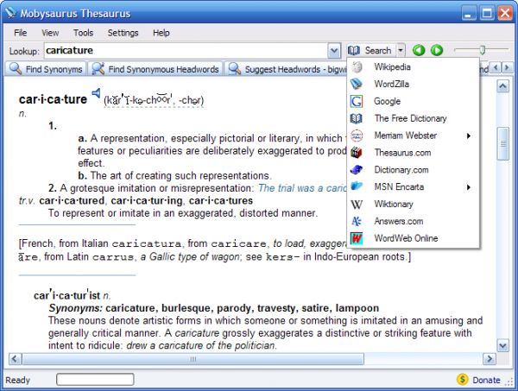This screenshot has width=518, height=391.
Task: Toggle the Search button dropdown arrow
Action: (401, 51)
